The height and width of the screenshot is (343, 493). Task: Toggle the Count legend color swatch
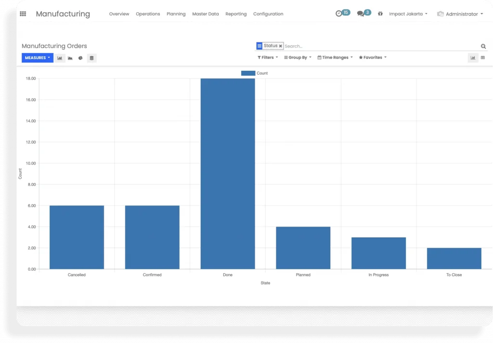pyautogui.click(x=248, y=73)
